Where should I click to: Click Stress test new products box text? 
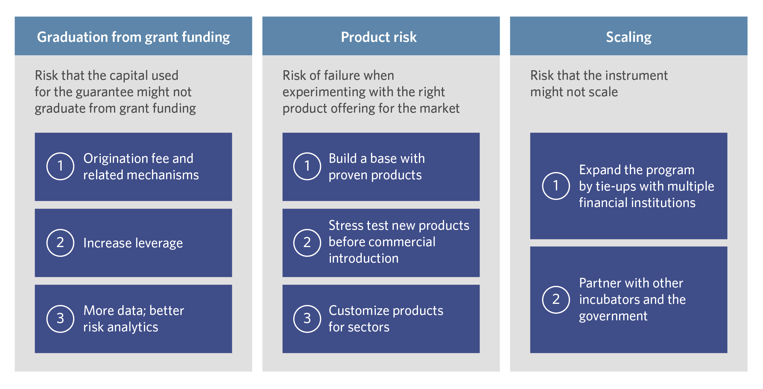pos(399,242)
